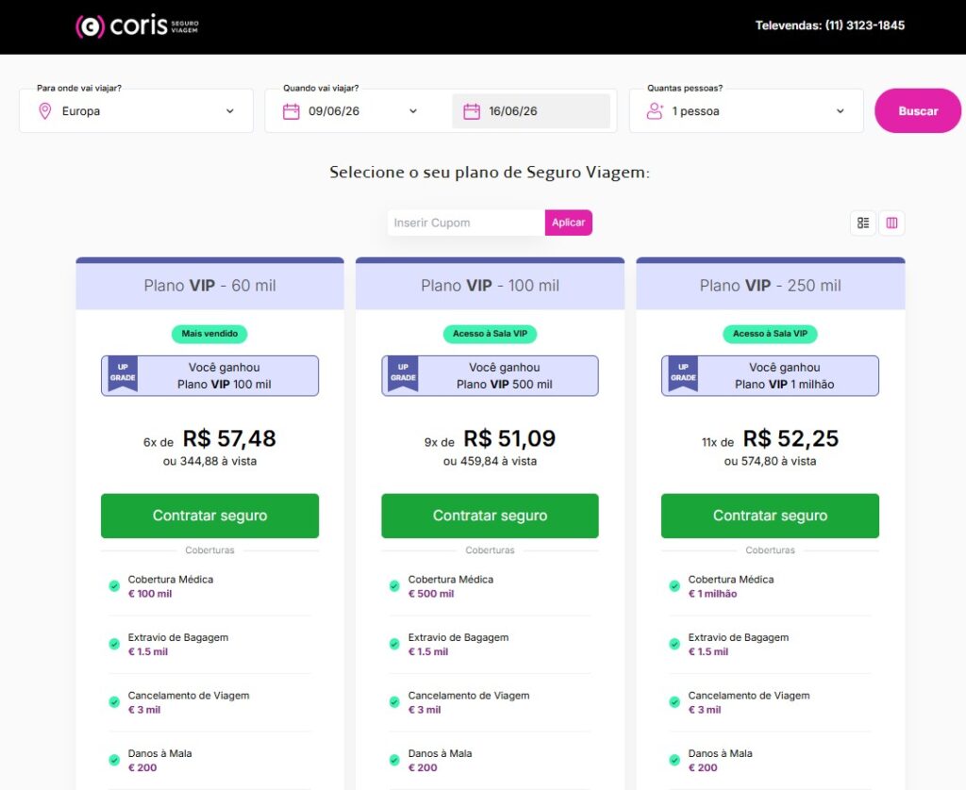
Task: Click the departure date calendar icon
Action: coord(291,111)
